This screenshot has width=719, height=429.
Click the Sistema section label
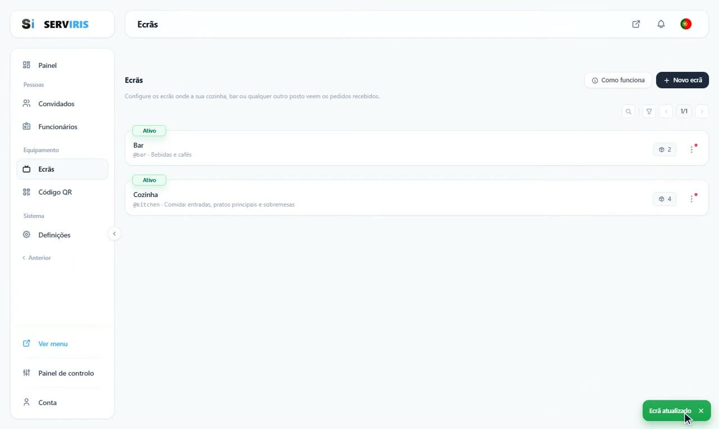coord(34,216)
